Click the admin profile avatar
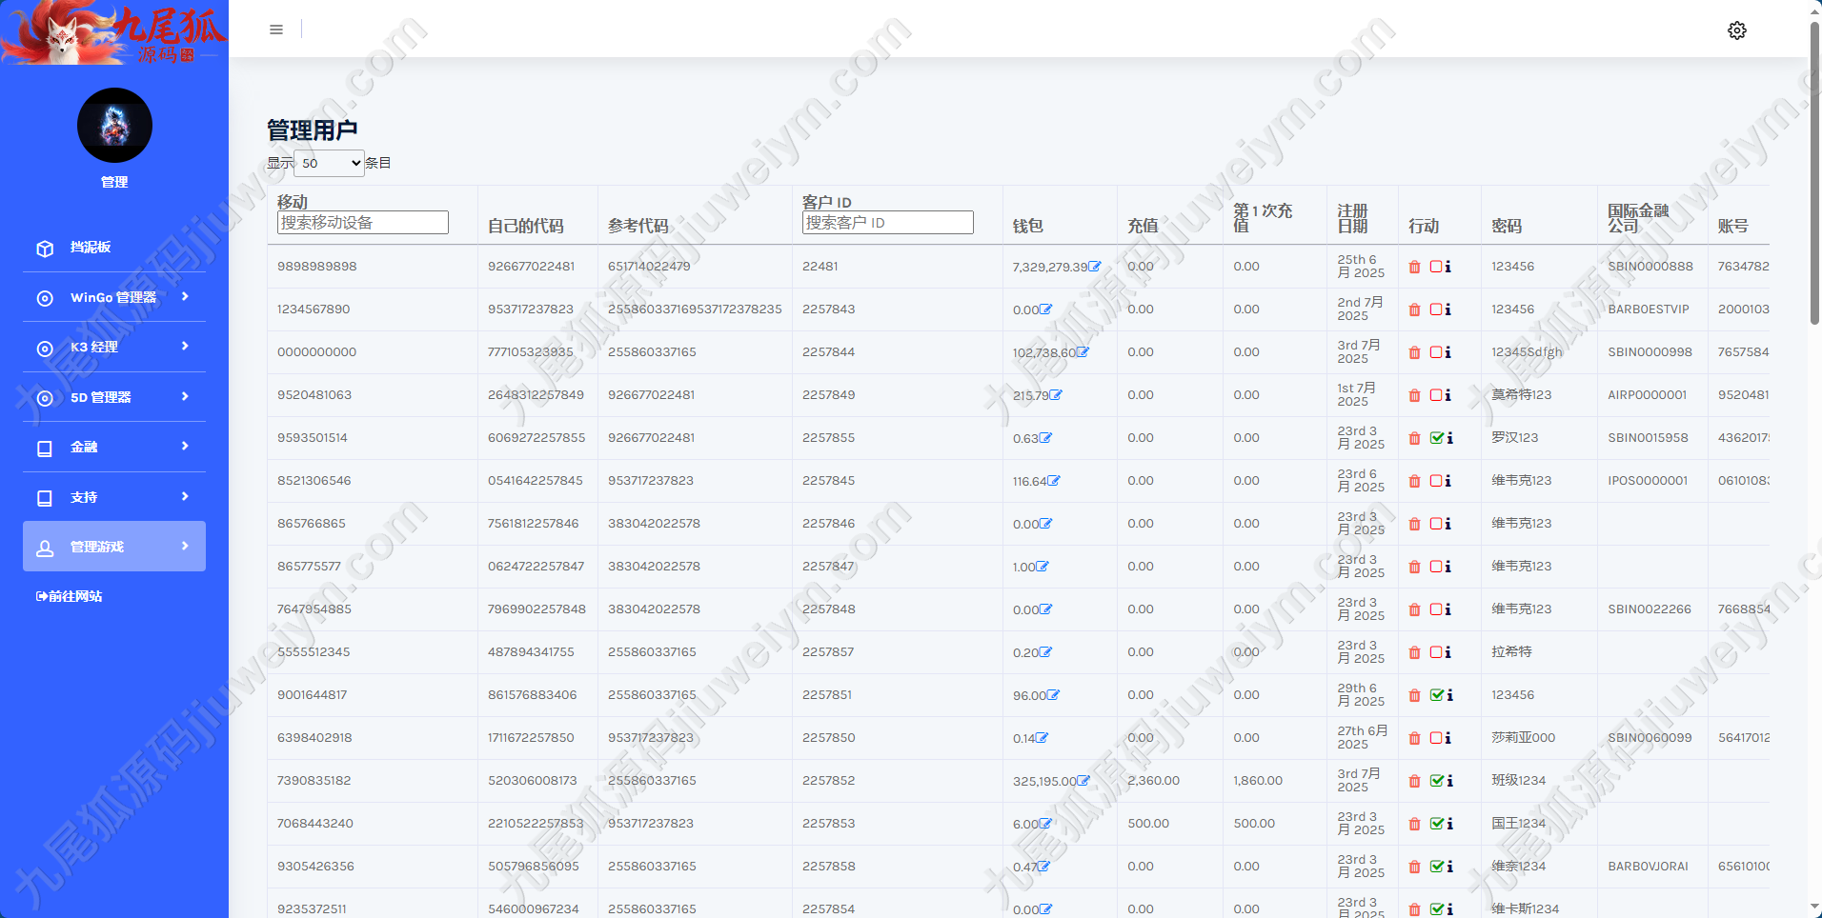The height and width of the screenshot is (918, 1822). [114, 126]
